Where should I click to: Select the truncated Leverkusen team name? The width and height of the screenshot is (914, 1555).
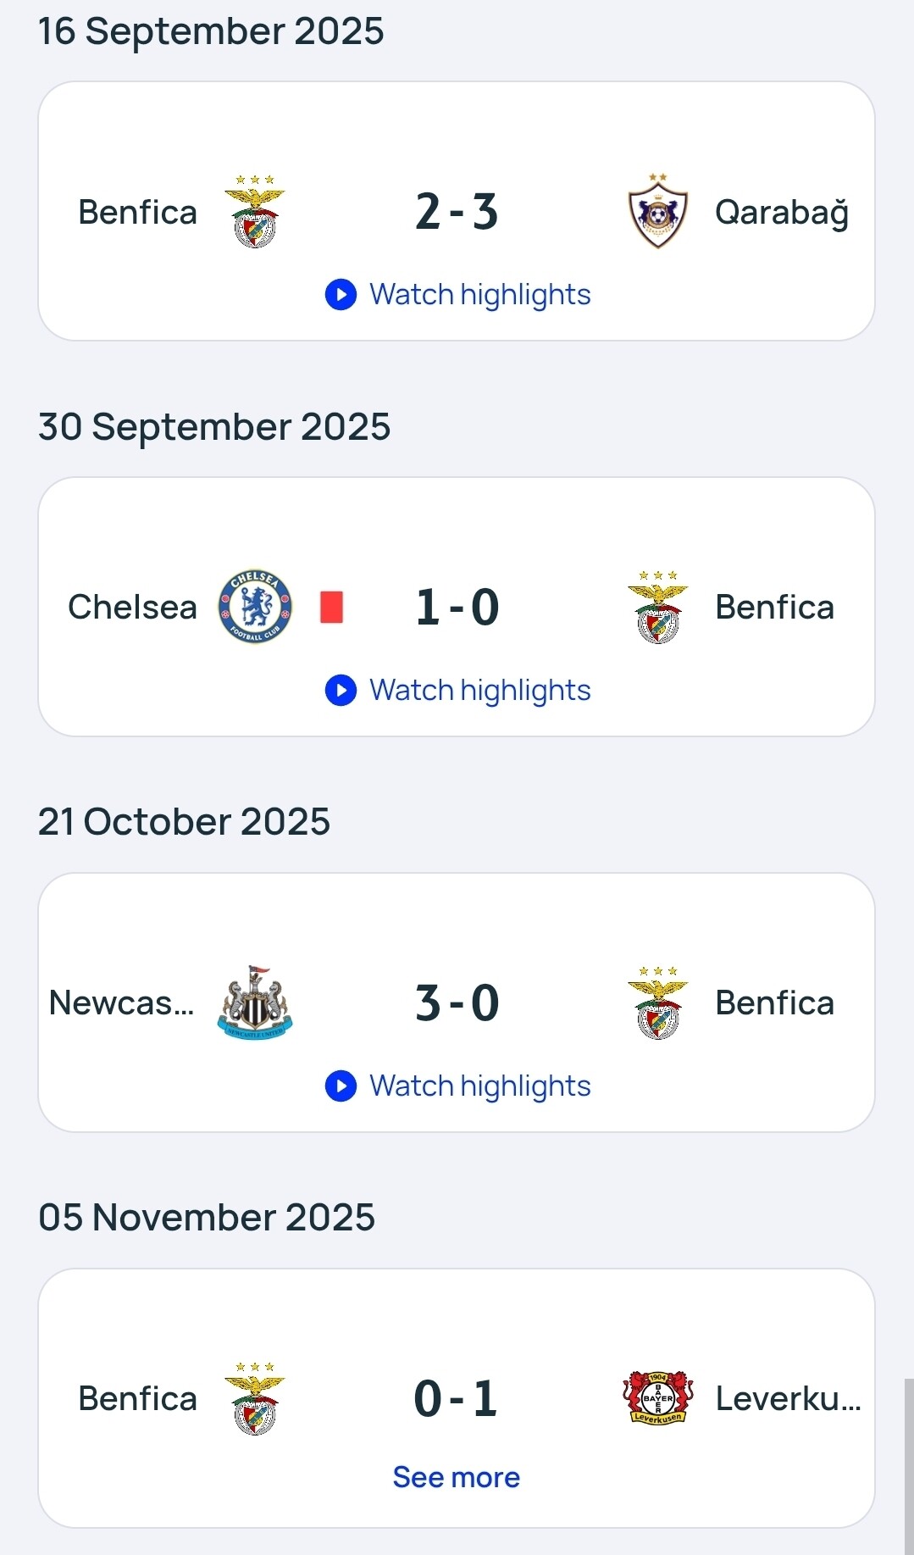[x=788, y=1399]
